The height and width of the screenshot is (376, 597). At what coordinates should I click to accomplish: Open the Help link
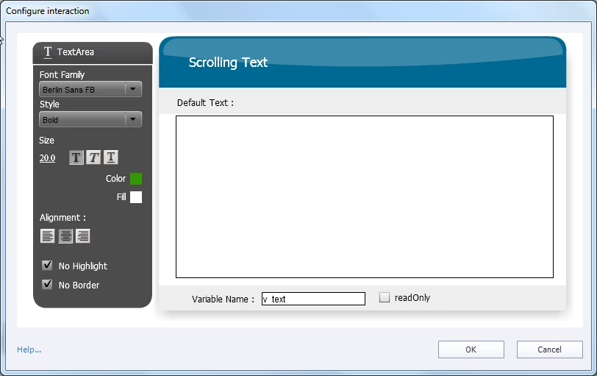[x=29, y=350]
